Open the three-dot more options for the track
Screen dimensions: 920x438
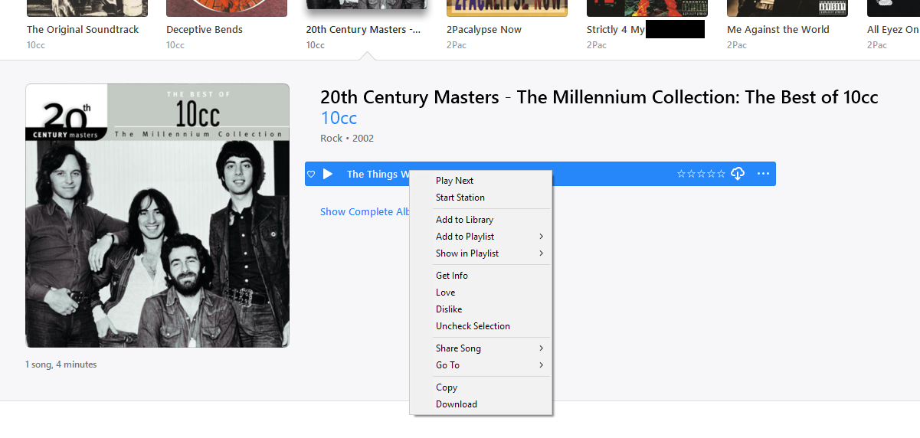coord(763,174)
